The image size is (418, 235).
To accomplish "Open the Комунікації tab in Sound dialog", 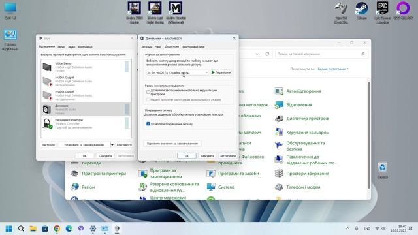I will point(86,46).
